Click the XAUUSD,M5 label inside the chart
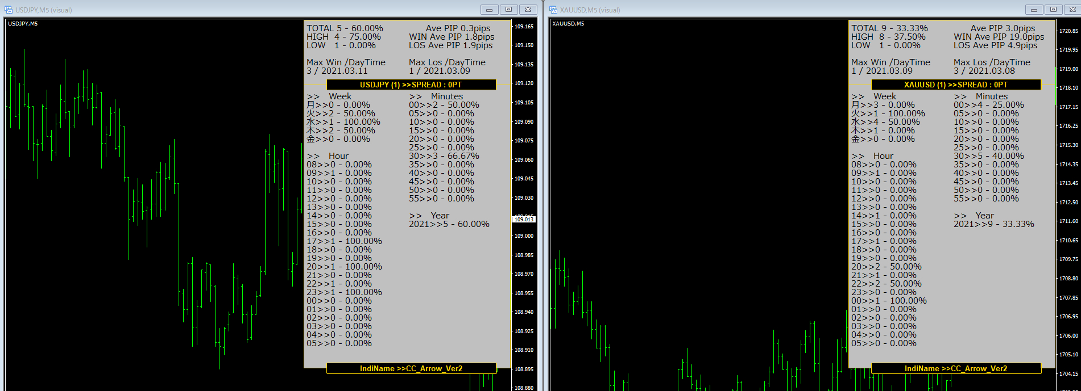Screen dimensions: 1081x391 [568, 24]
